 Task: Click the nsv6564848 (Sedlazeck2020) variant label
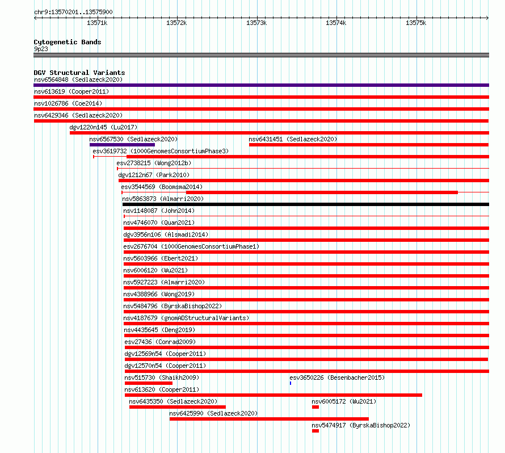click(78, 79)
